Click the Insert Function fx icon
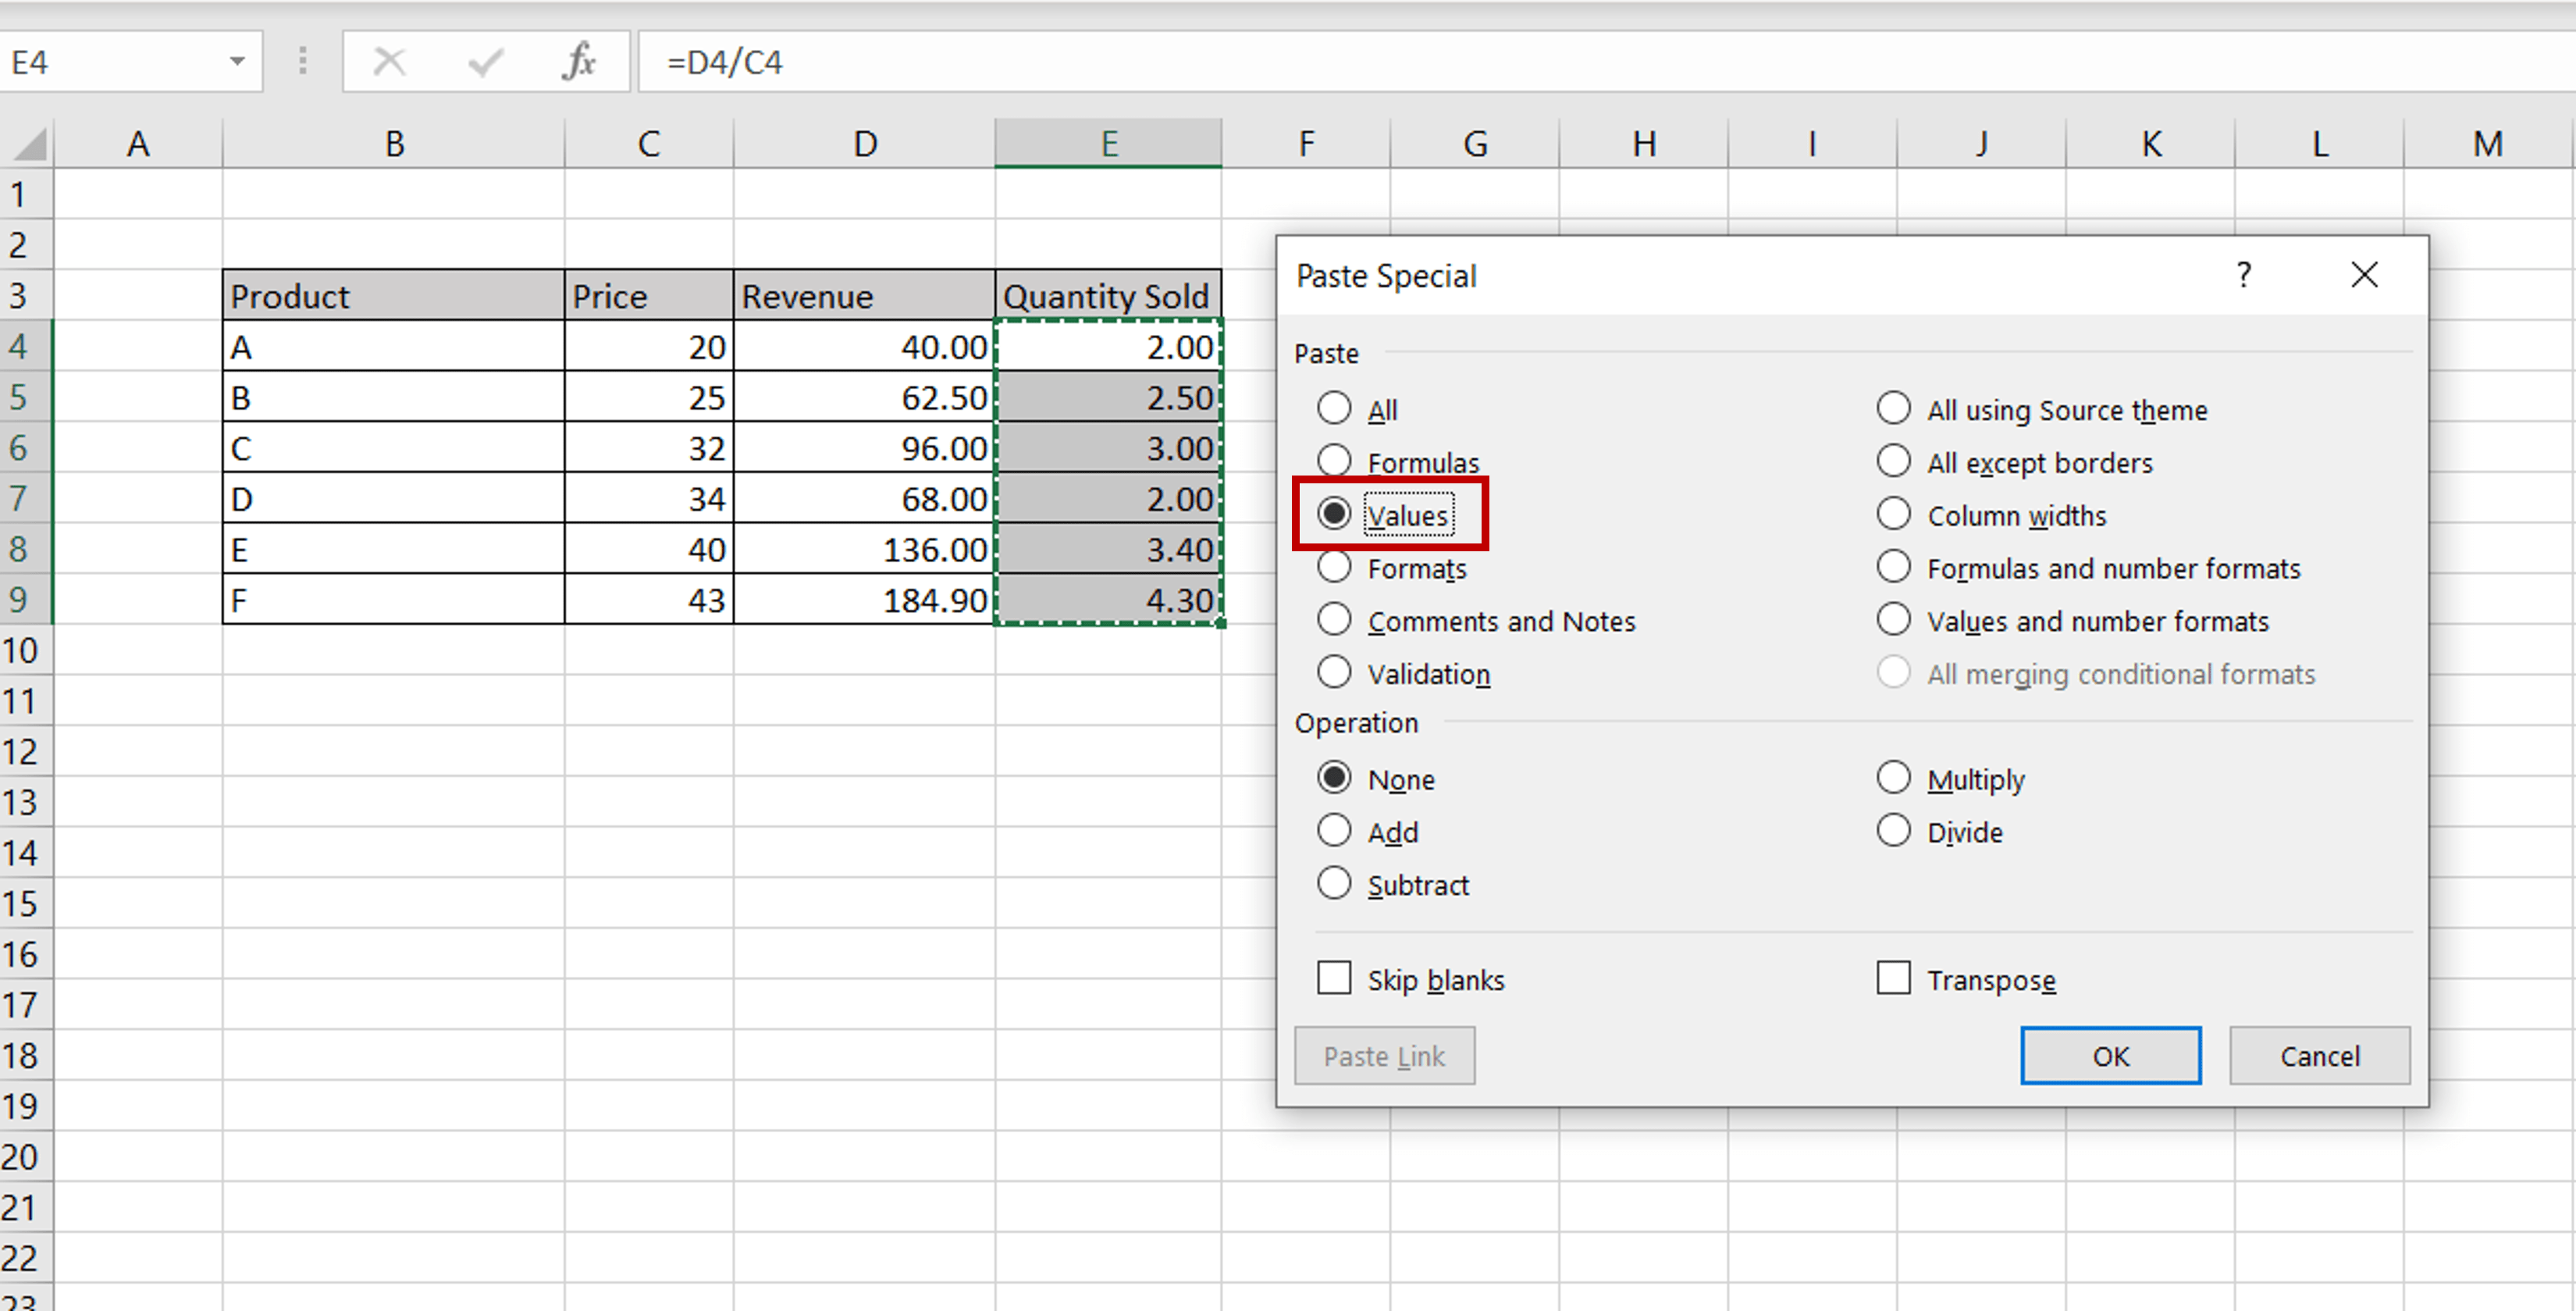2576x1311 pixels. point(579,62)
